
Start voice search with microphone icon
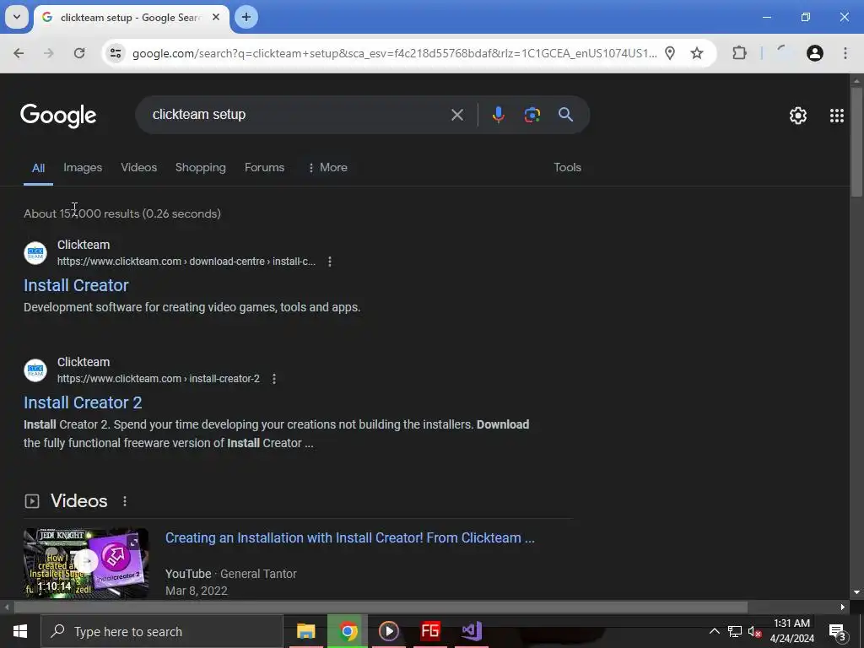tap(498, 115)
